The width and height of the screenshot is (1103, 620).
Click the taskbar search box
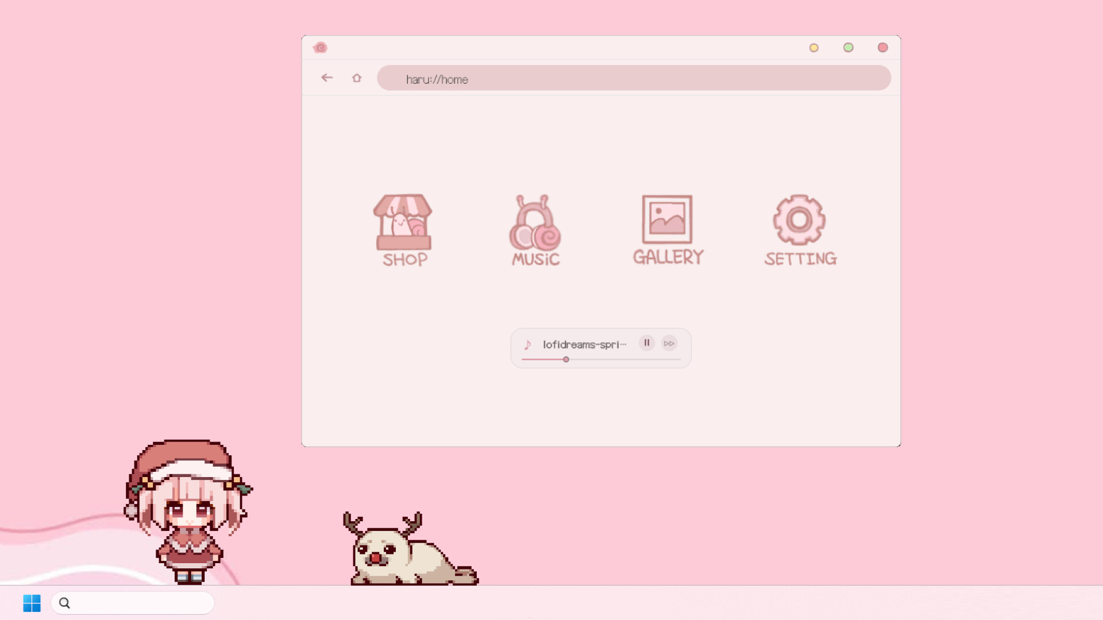click(x=133, y=603)
